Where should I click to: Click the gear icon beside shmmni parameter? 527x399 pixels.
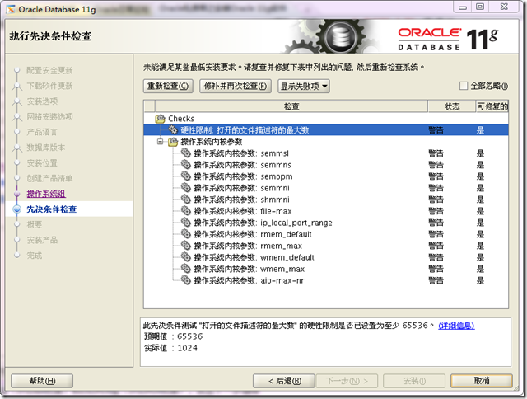186,199
